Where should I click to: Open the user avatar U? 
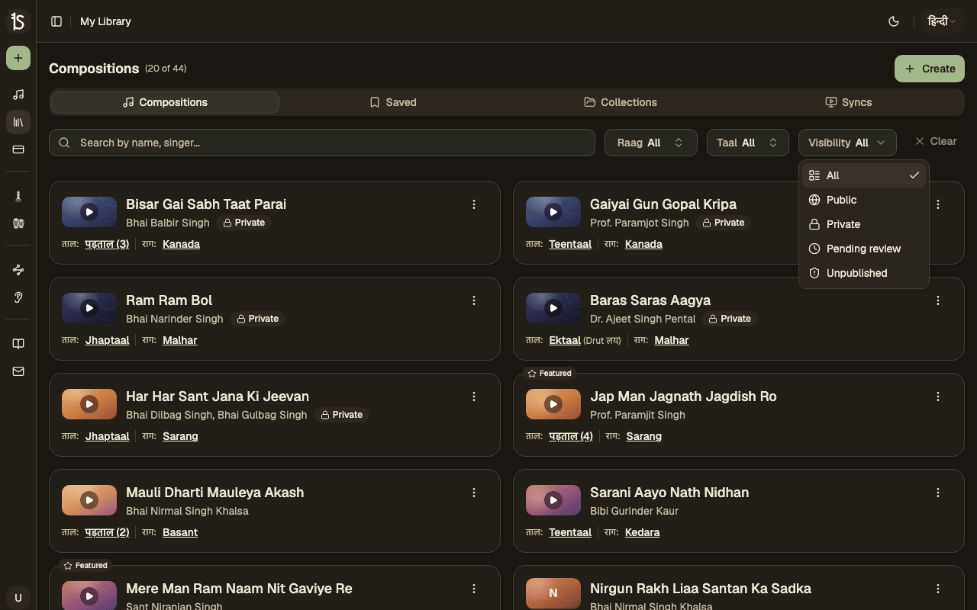18,597
